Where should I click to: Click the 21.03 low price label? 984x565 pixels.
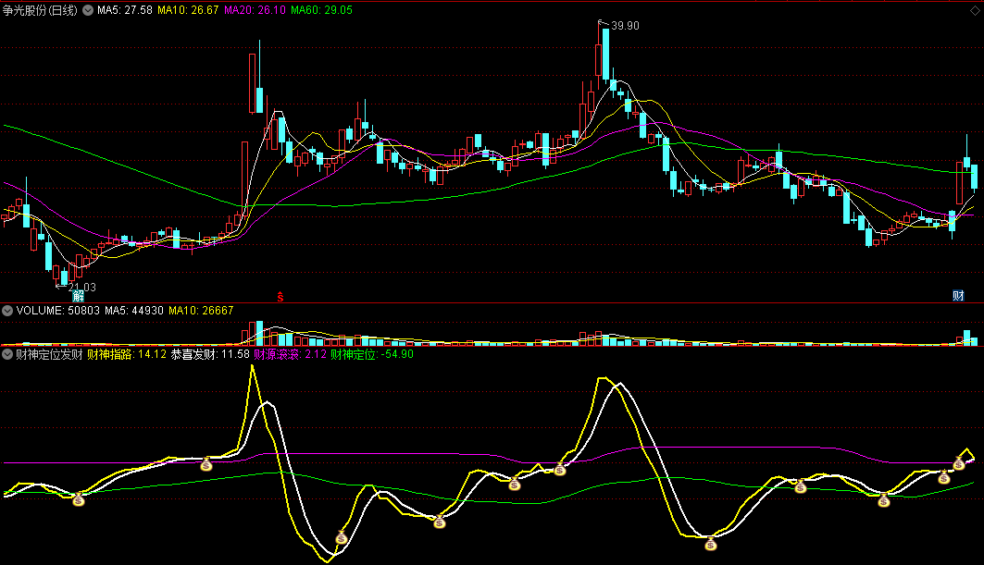tap(82, 288)
